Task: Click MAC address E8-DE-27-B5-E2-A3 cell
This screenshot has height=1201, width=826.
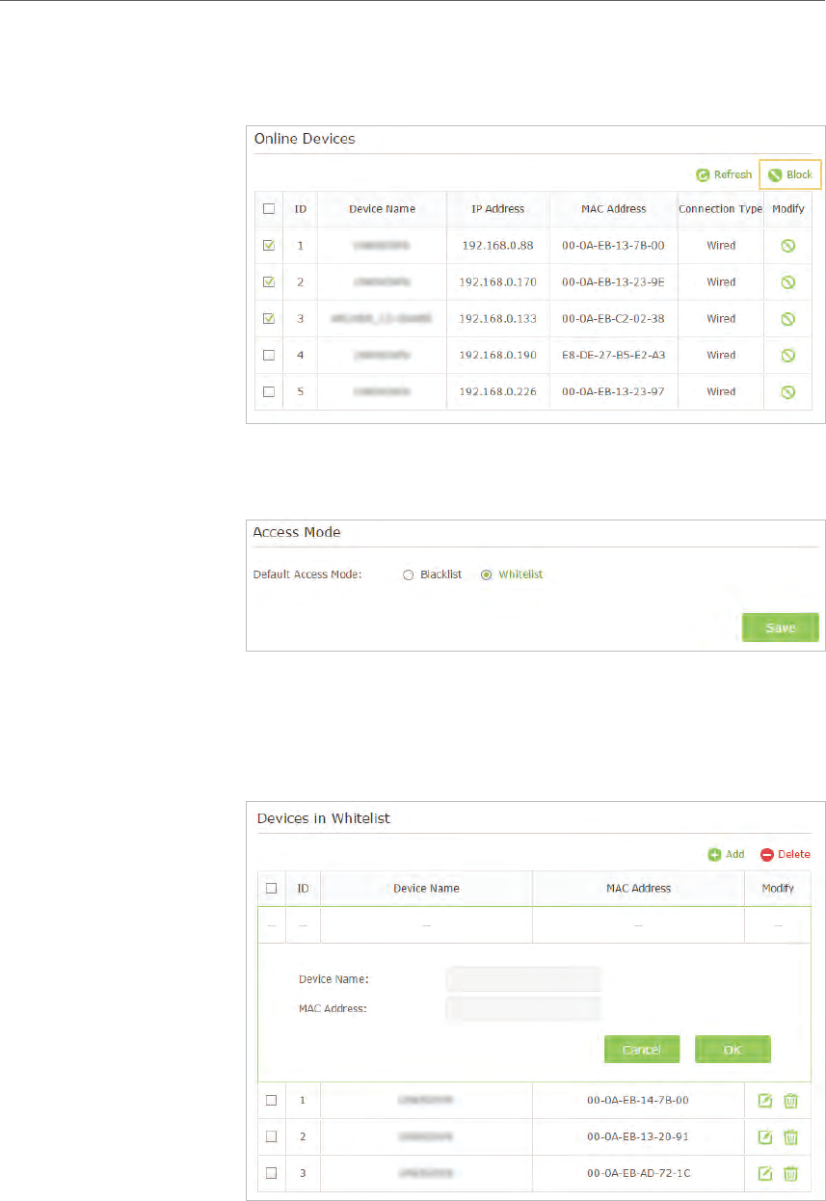Action: 613,356
